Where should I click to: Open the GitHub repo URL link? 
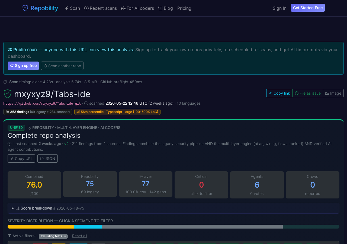[42, 104]
